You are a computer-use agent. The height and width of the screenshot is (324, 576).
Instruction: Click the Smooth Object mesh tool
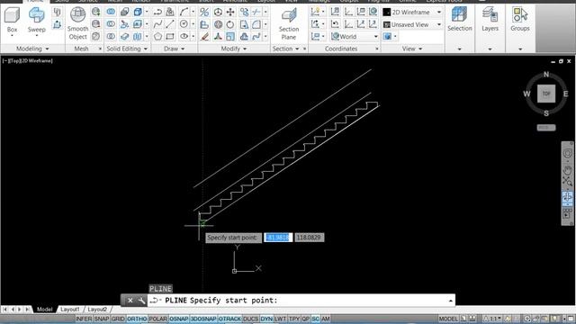click(x=78, y=23)
